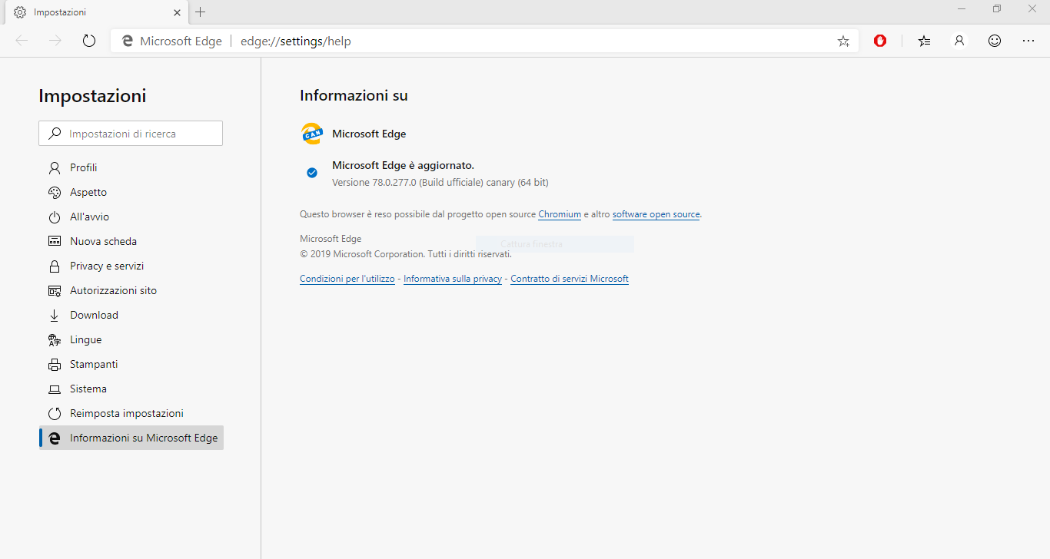Open Condizioni per l'utilizzo
The width and height of the screenshot is (1050, 559).
(347, 279)
